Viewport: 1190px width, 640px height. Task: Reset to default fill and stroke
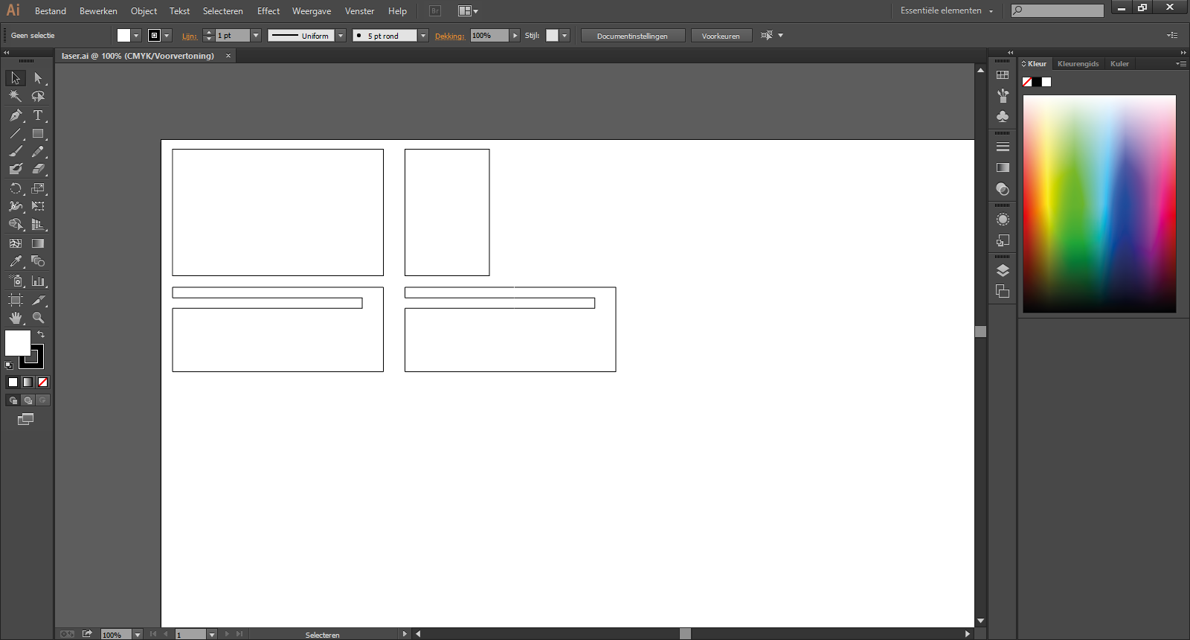[9, 365]
